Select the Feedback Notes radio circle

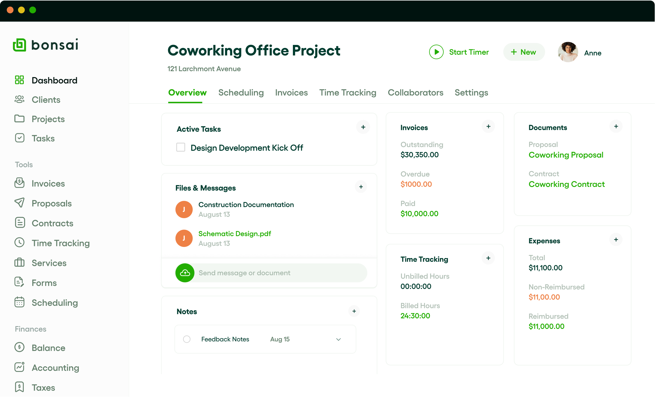(x=187, y=339)
